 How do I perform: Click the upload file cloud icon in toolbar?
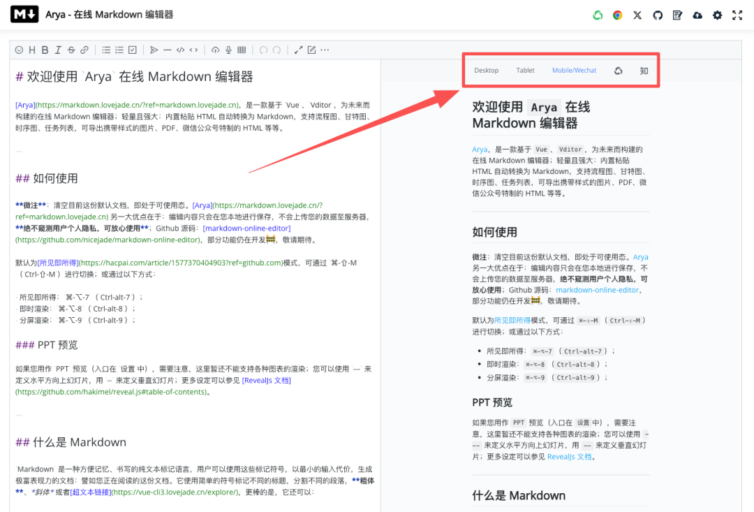coord(216,50)
